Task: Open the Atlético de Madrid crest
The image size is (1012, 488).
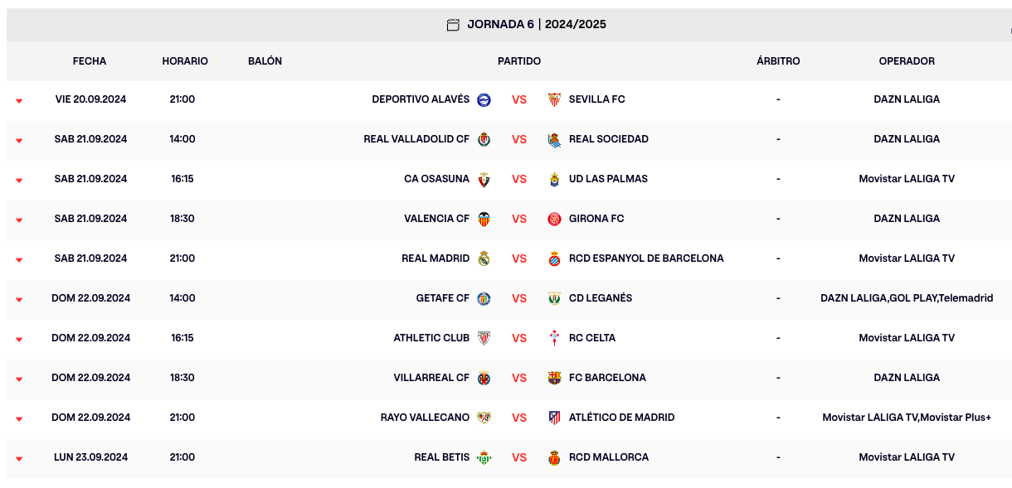Action: (554, 417)
